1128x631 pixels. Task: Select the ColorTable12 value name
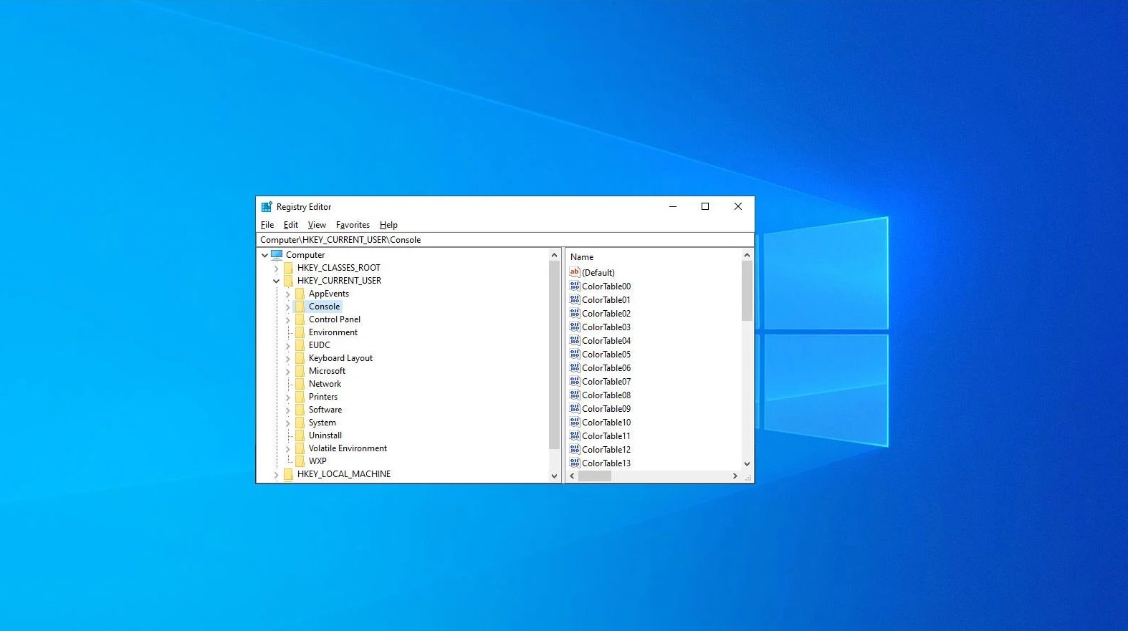pos(606,450)
